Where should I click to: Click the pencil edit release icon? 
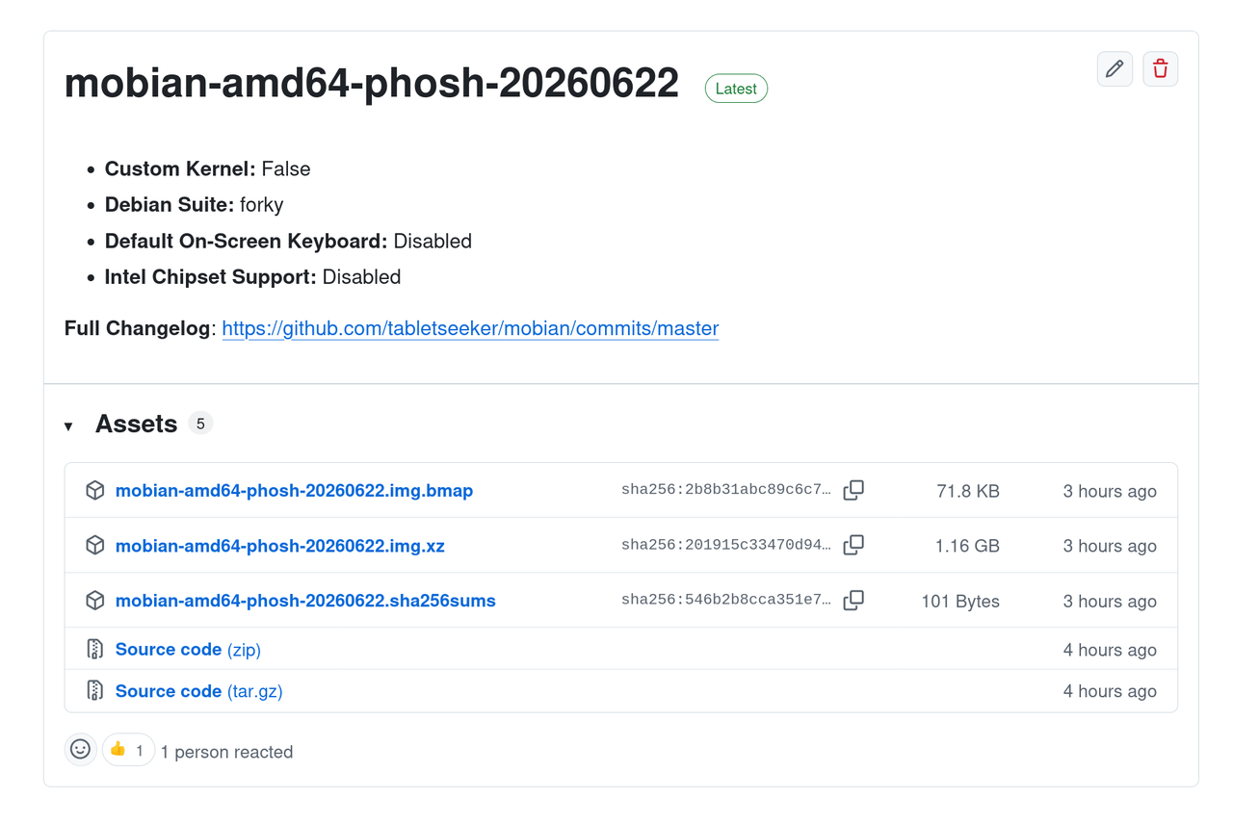pos(1115,68)
